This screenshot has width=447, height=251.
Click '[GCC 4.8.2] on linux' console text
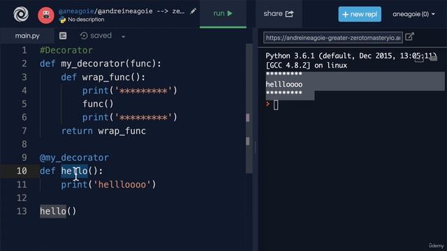[x=307, y=66]
